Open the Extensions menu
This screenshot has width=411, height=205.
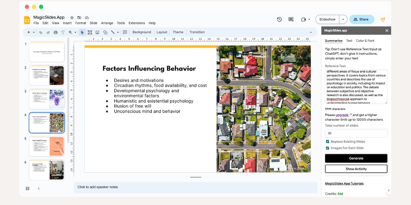(136, 23)
